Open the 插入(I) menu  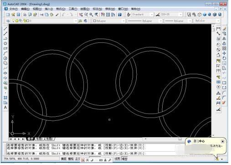[49, 9]
